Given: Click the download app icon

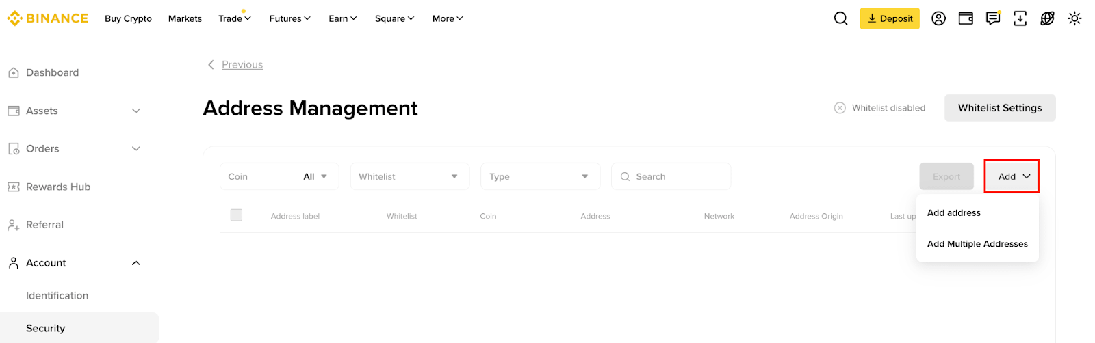Looking at the screenshot, I should click(x=1020, y=18).
